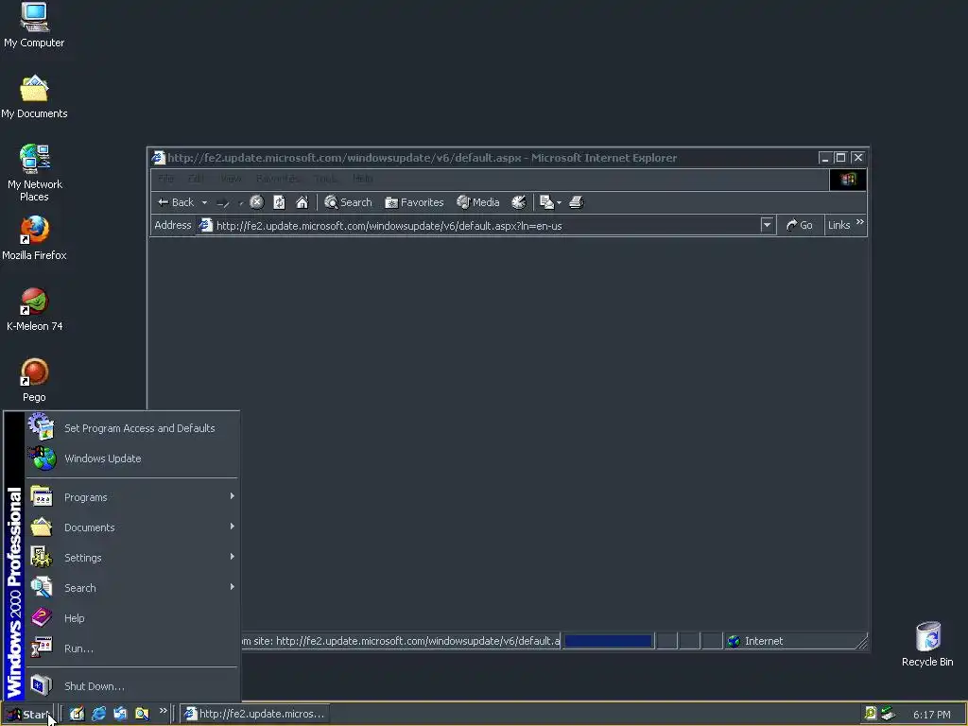Image resolution: width=968 pixels, height=726 pixels.
Task: Click the 6:17 PM clock
Action: tap(931, 715)
